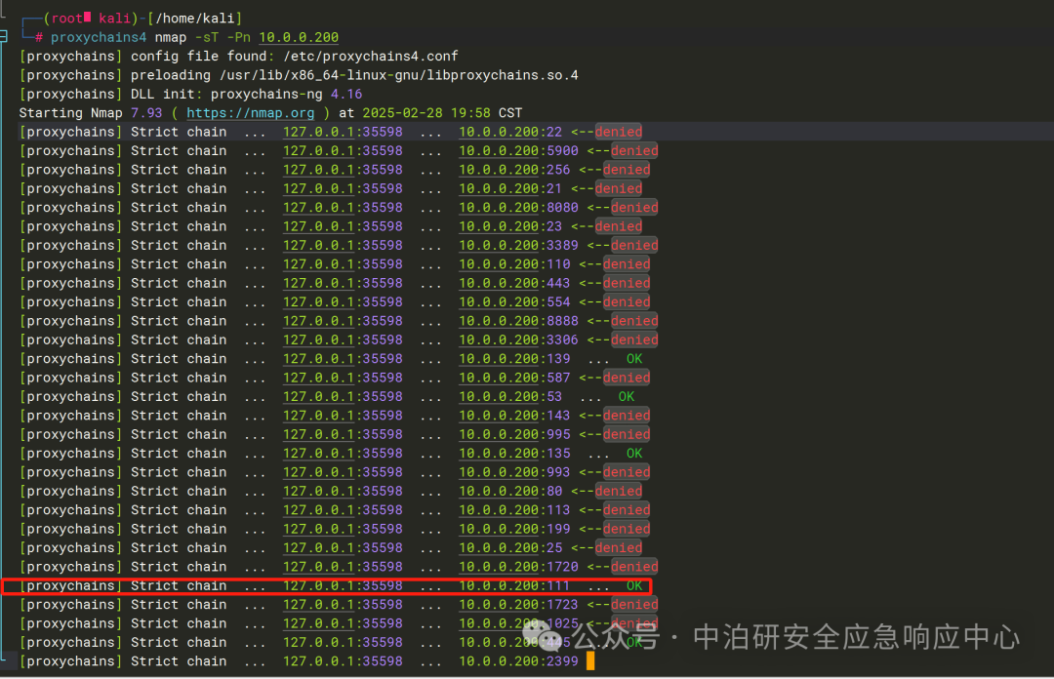The height and width of the screenshot is (679, 1054).
Task: Click target 10.0.0.200:1720
Action: pos(518,567)
